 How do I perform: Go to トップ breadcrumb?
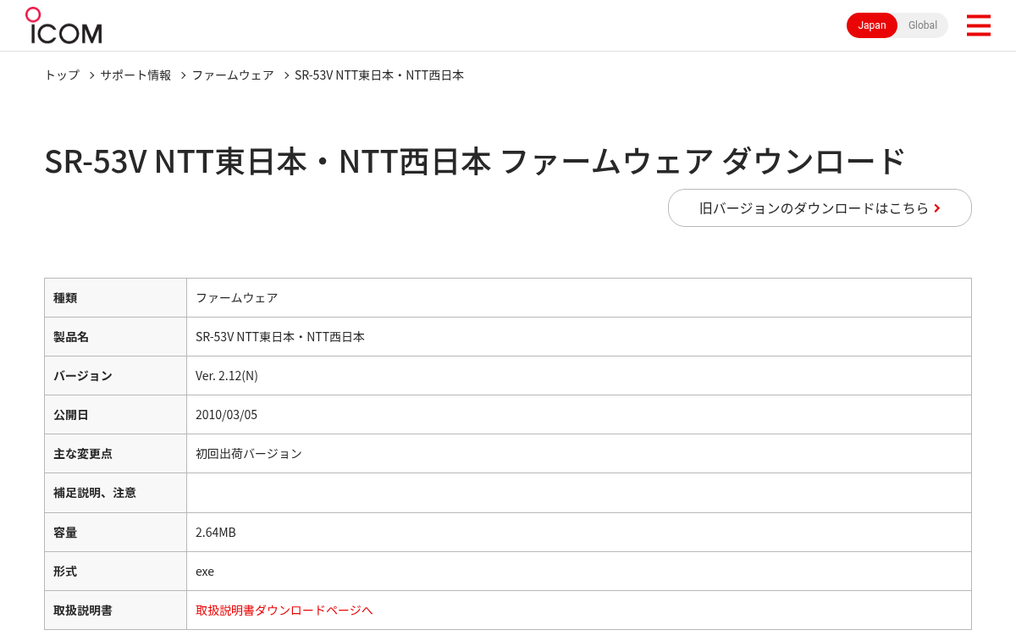pos(62,75)
